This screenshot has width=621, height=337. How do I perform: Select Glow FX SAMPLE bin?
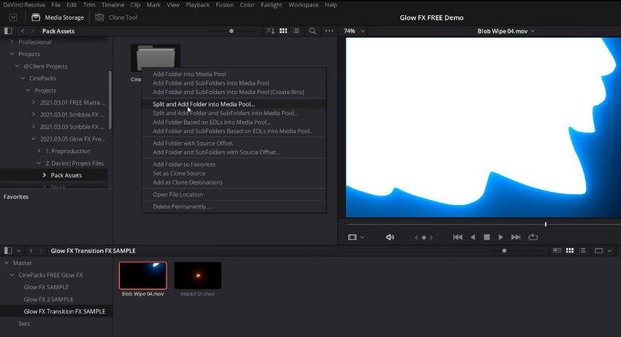(46, 287)
